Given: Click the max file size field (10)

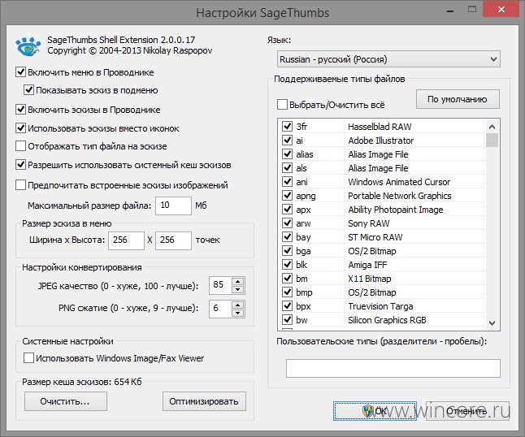Looking at the screenshot, I should [173, 206].
